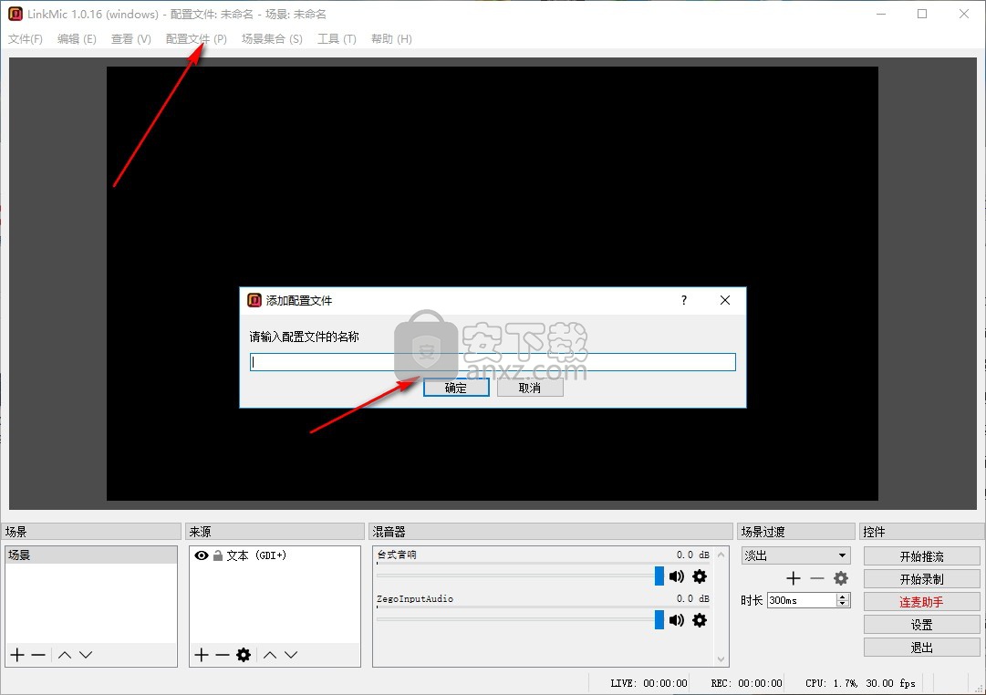The height and width of the screenshot is (695, 986).
Task: Hide the 文本 (GDI+) source via eye icon
Action: coord(202,555)
